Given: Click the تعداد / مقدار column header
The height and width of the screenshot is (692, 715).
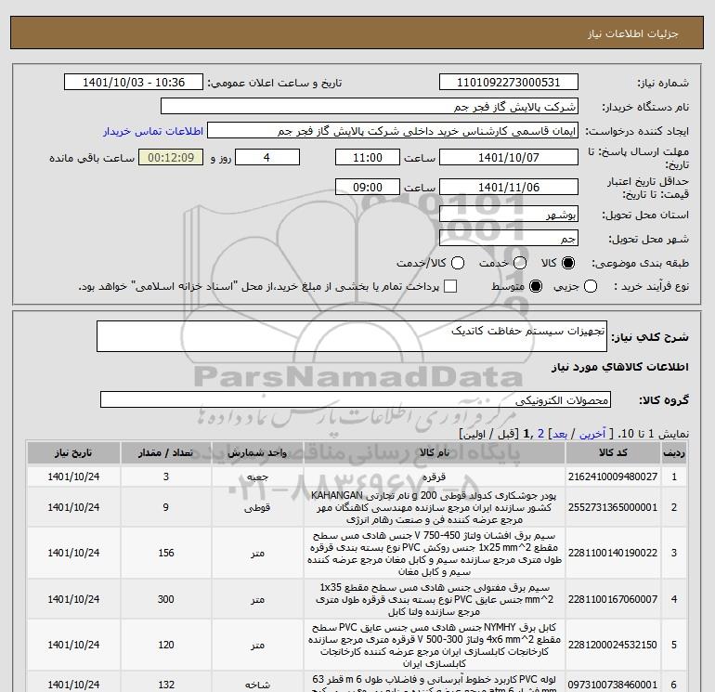Looking at the screenshot, I should click(166, 452).
